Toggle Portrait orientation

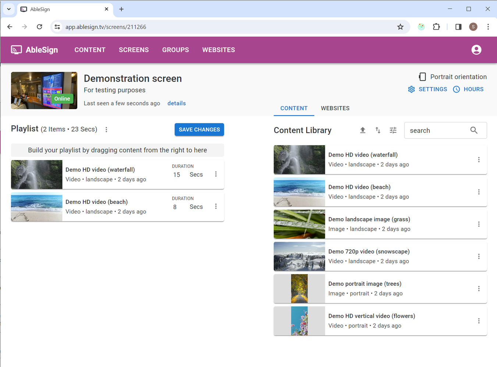point(453,77)
